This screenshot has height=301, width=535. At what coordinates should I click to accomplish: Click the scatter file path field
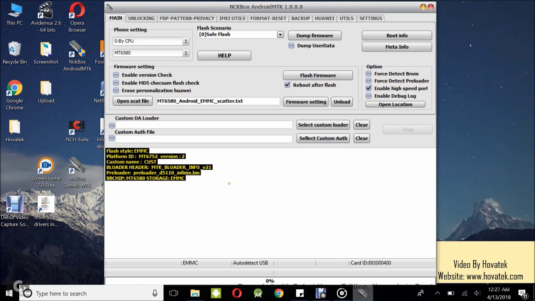click(x=218, y=101)
